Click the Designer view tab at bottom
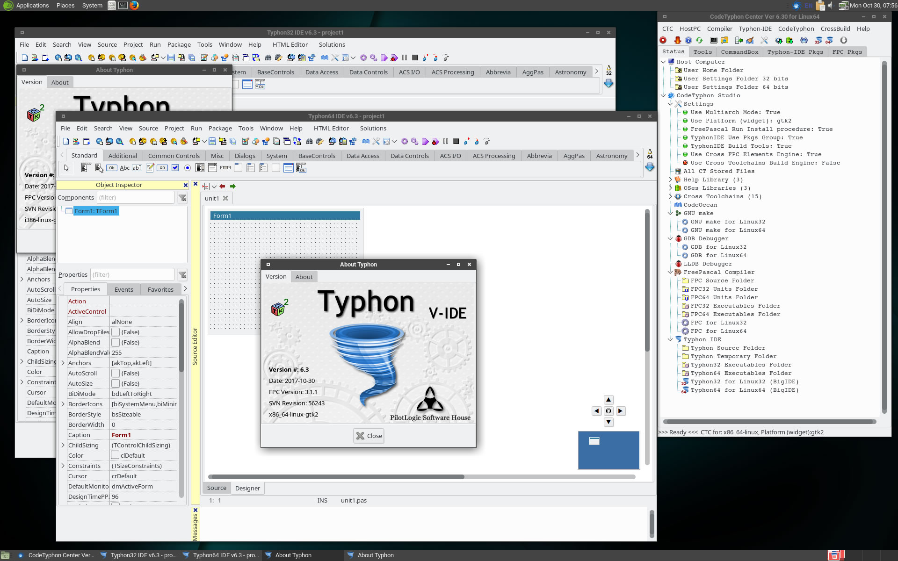Viewport: 898px width, 561px height. tap(247, 488)
